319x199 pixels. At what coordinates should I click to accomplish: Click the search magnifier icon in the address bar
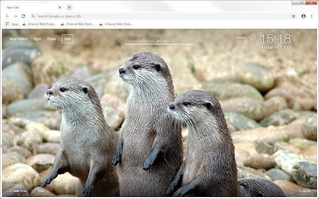[x=33, y=16]
